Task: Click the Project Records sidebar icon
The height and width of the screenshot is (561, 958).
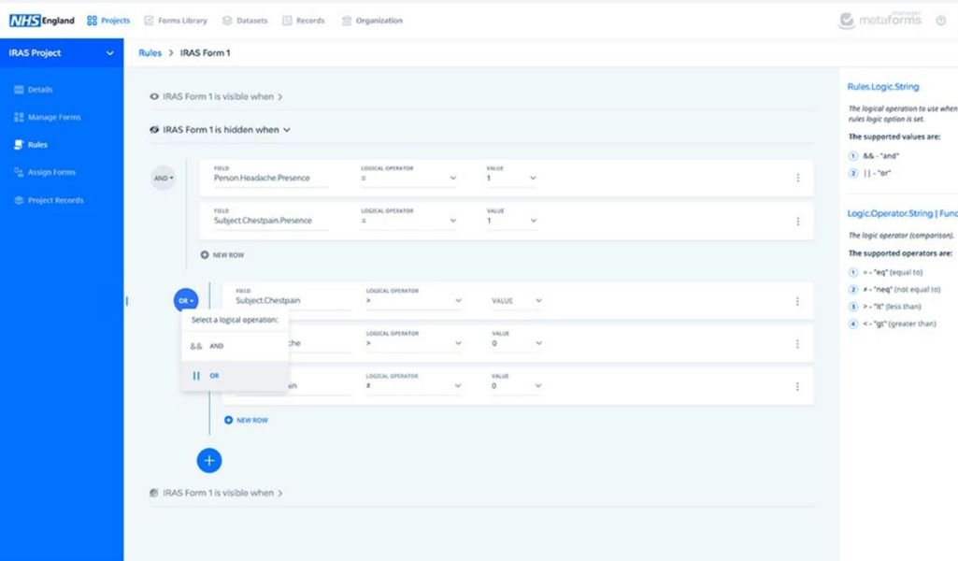Action: point(19,200)
